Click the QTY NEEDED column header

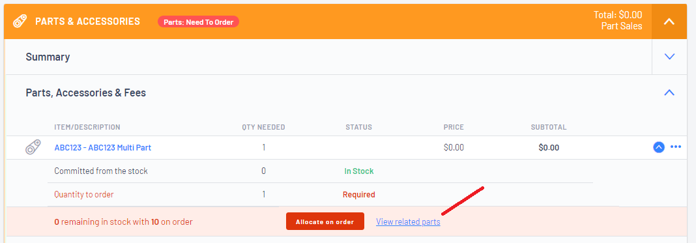[263, 127]
